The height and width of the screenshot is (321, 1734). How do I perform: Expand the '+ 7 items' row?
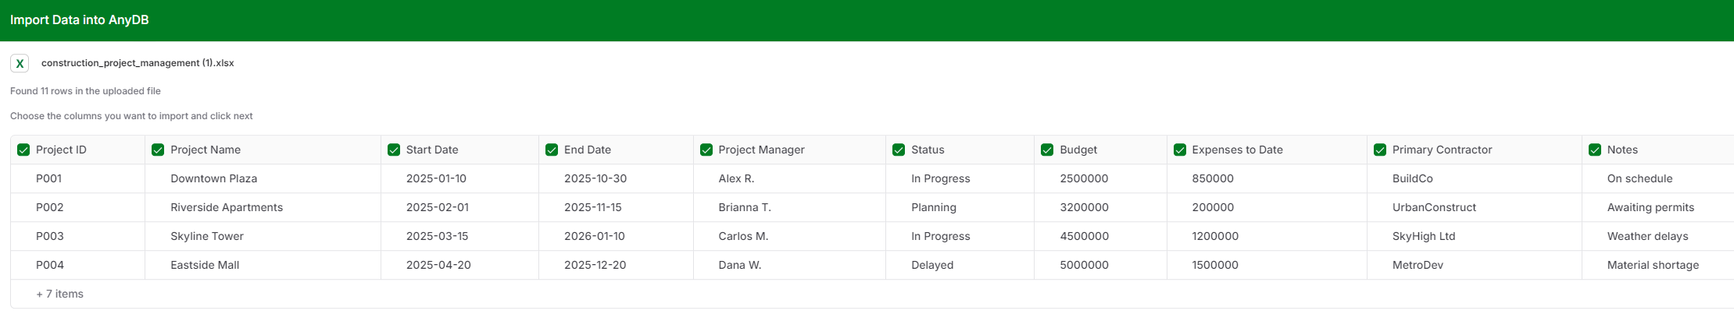click(x=59, y=294)
